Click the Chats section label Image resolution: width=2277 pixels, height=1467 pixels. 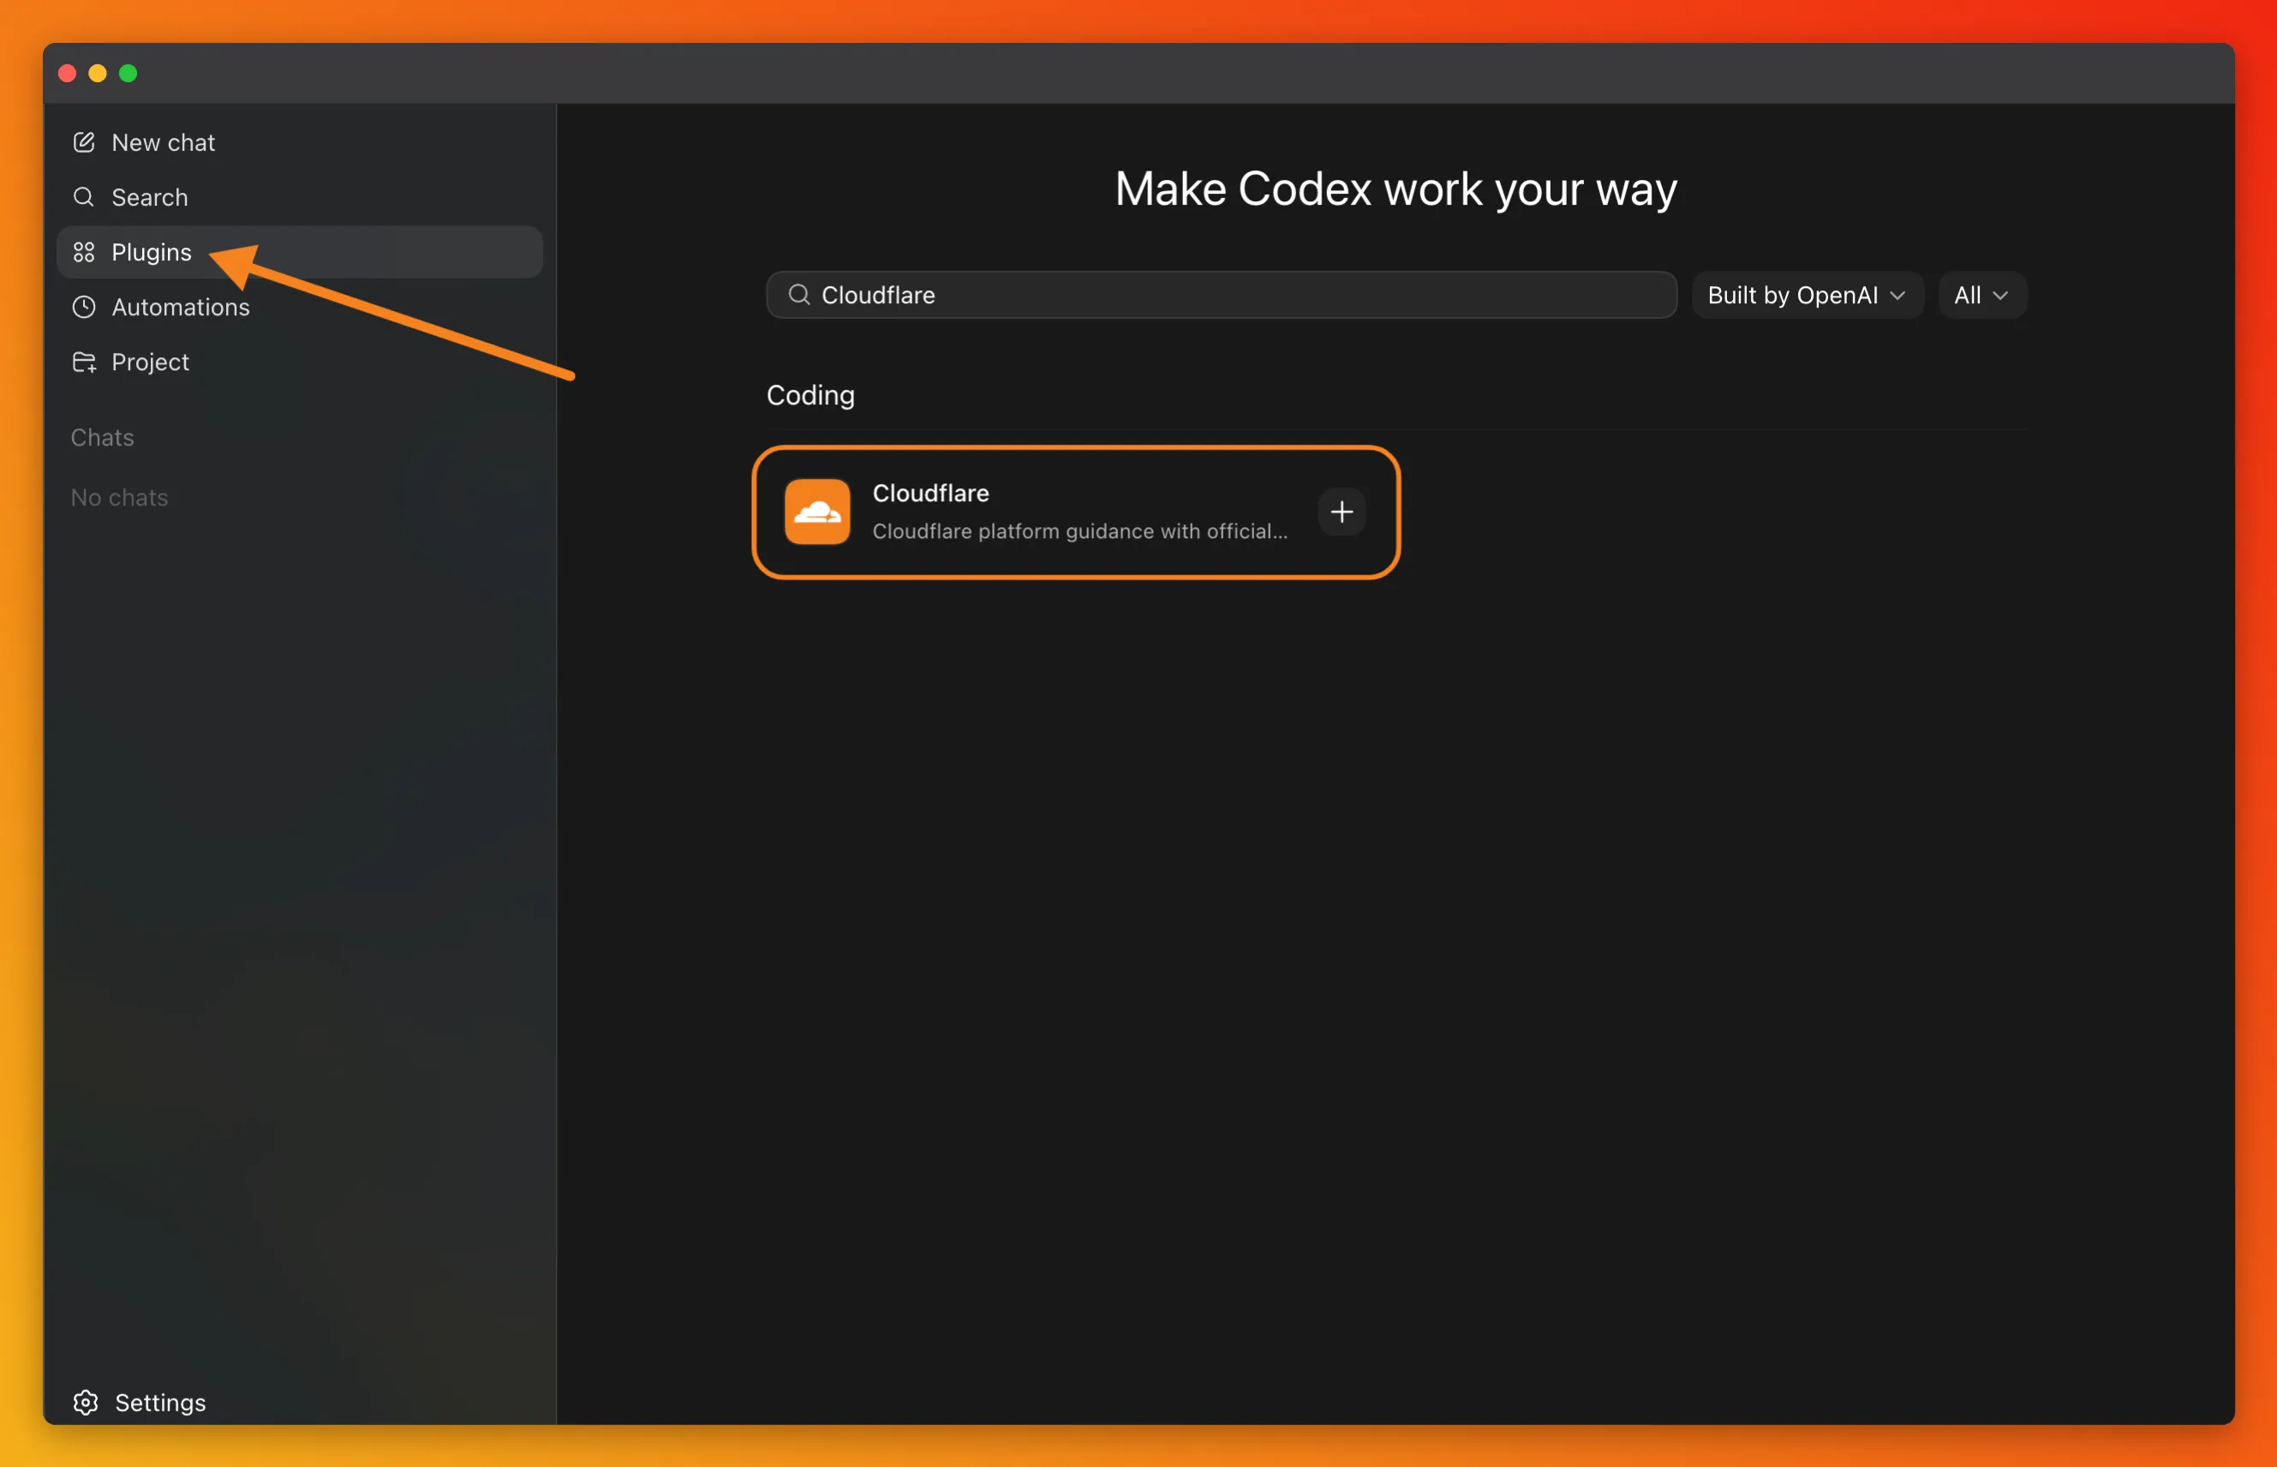[x=102, y=437]
